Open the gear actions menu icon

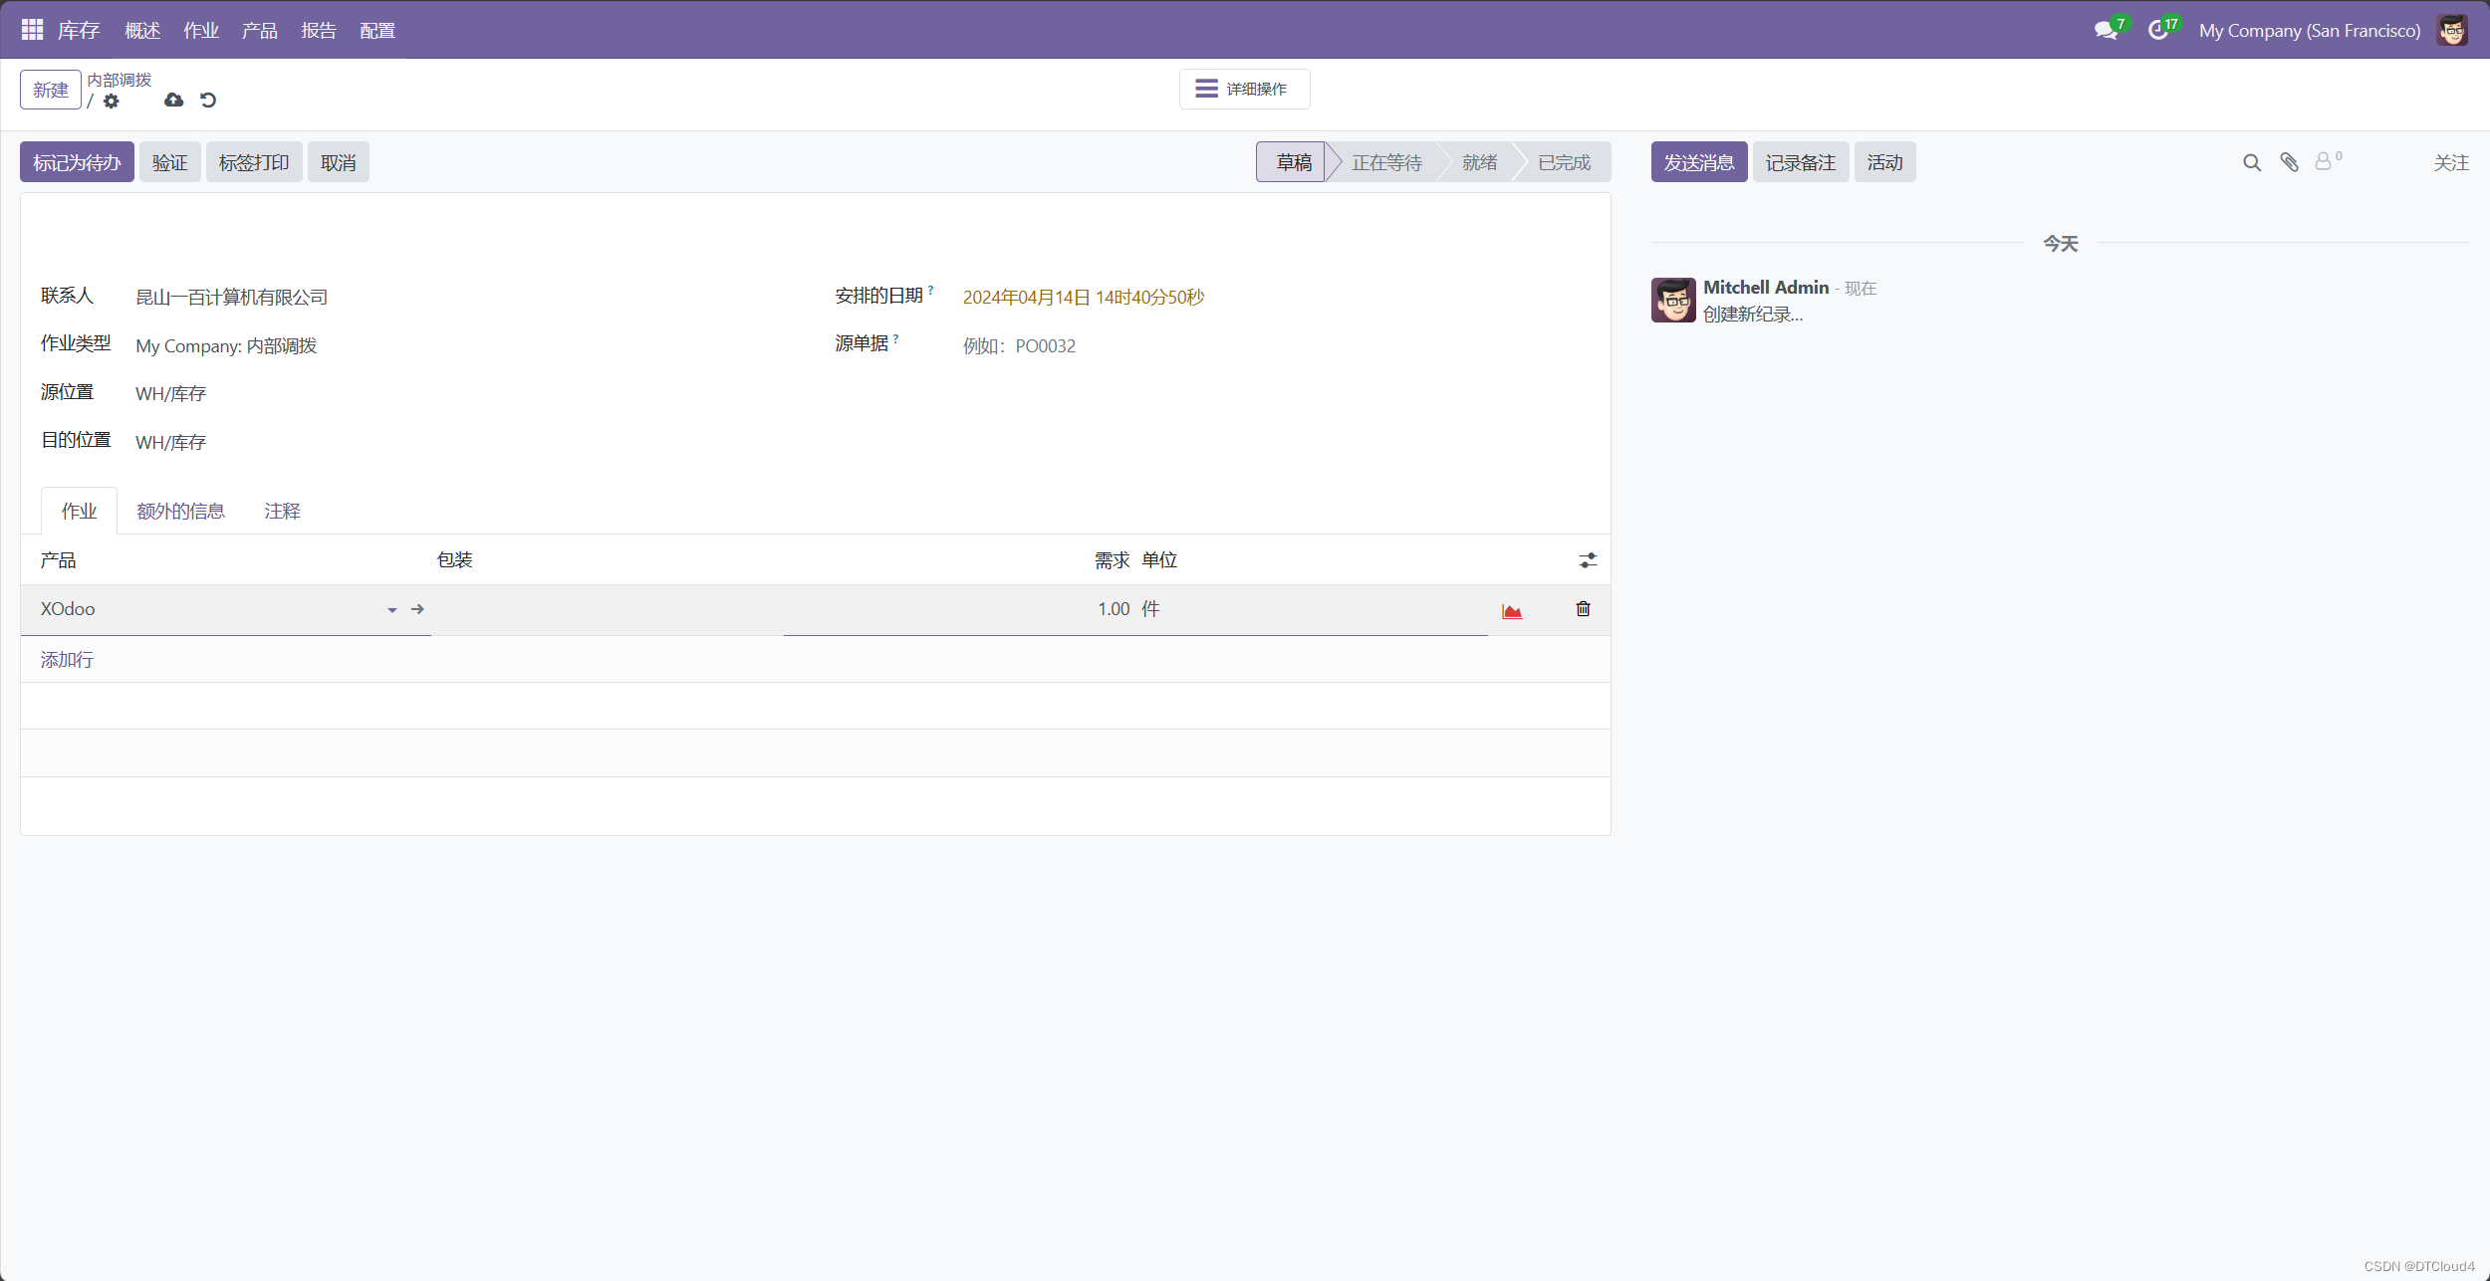(112, 102)
